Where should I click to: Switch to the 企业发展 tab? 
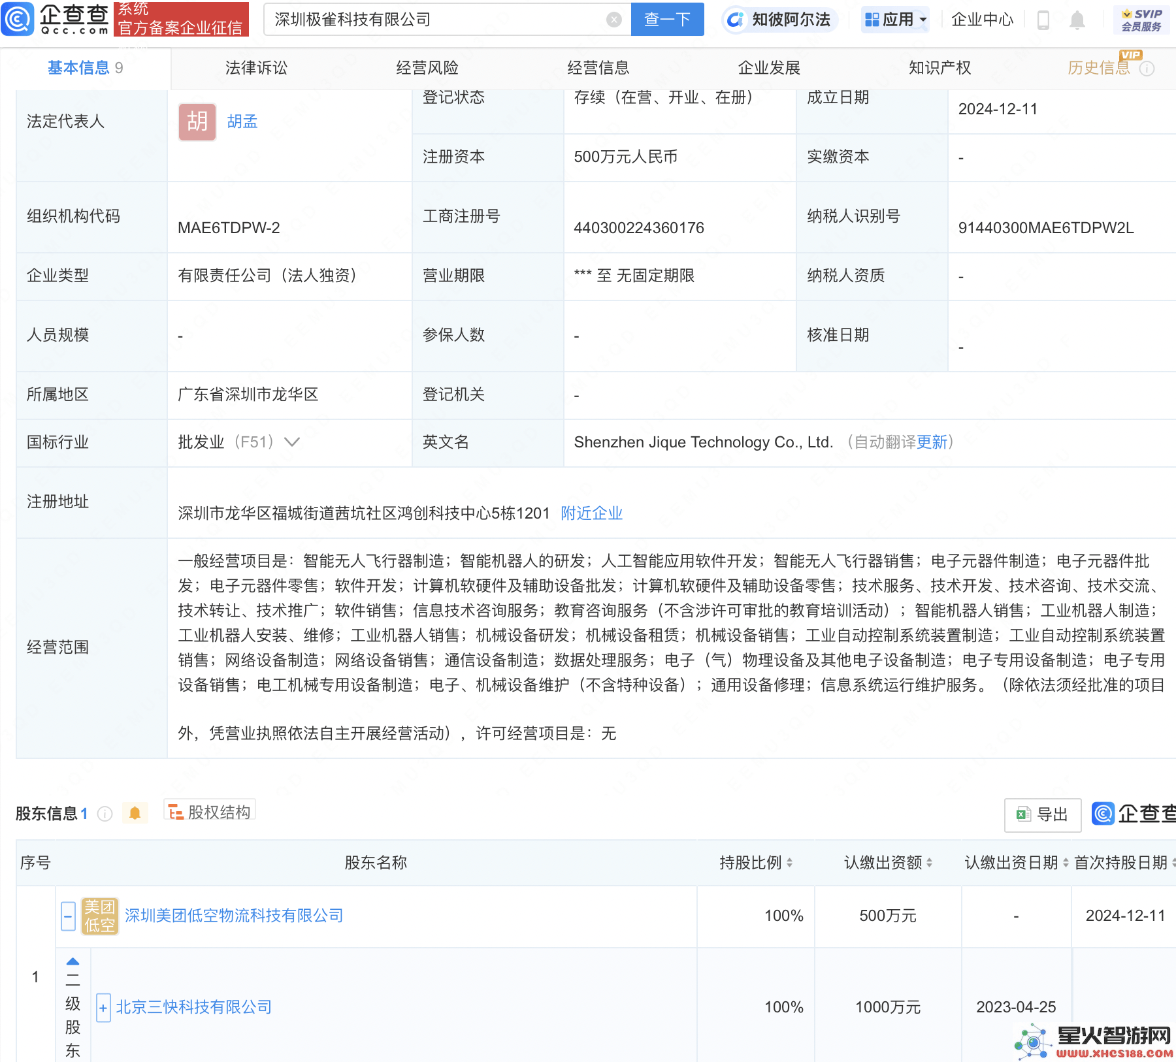[x=769, y=68]
